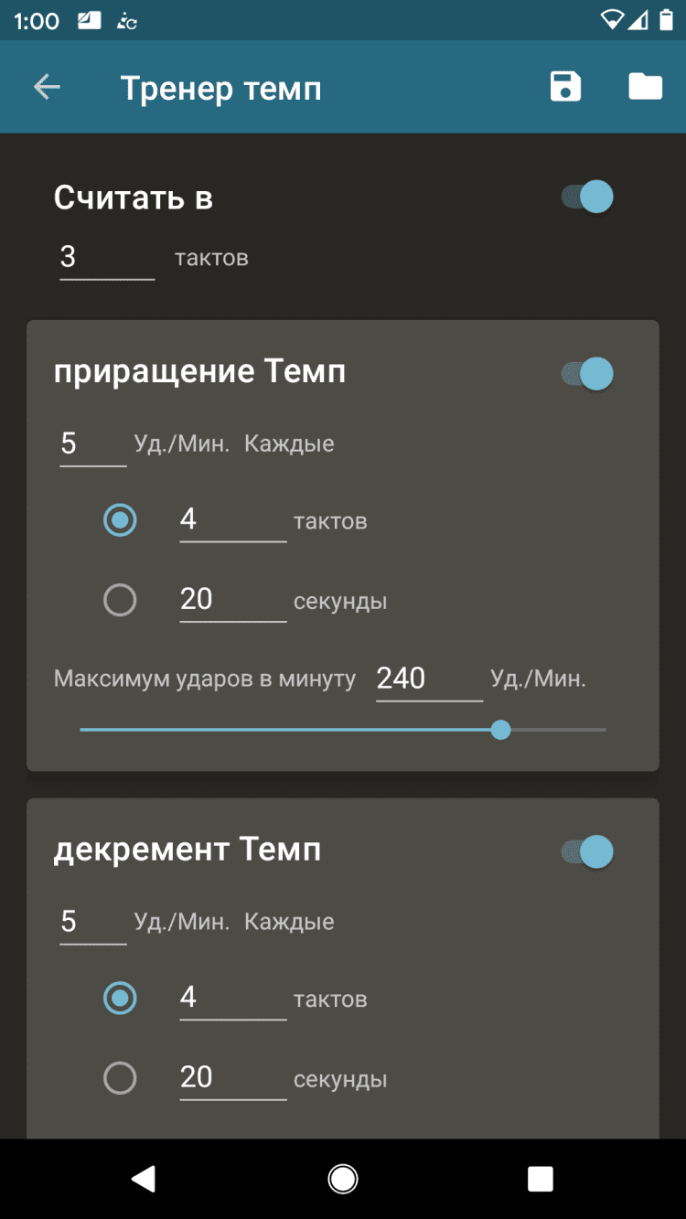
Task: Select тактов radio in приращение Темп
Action: [x=120, y=520]
